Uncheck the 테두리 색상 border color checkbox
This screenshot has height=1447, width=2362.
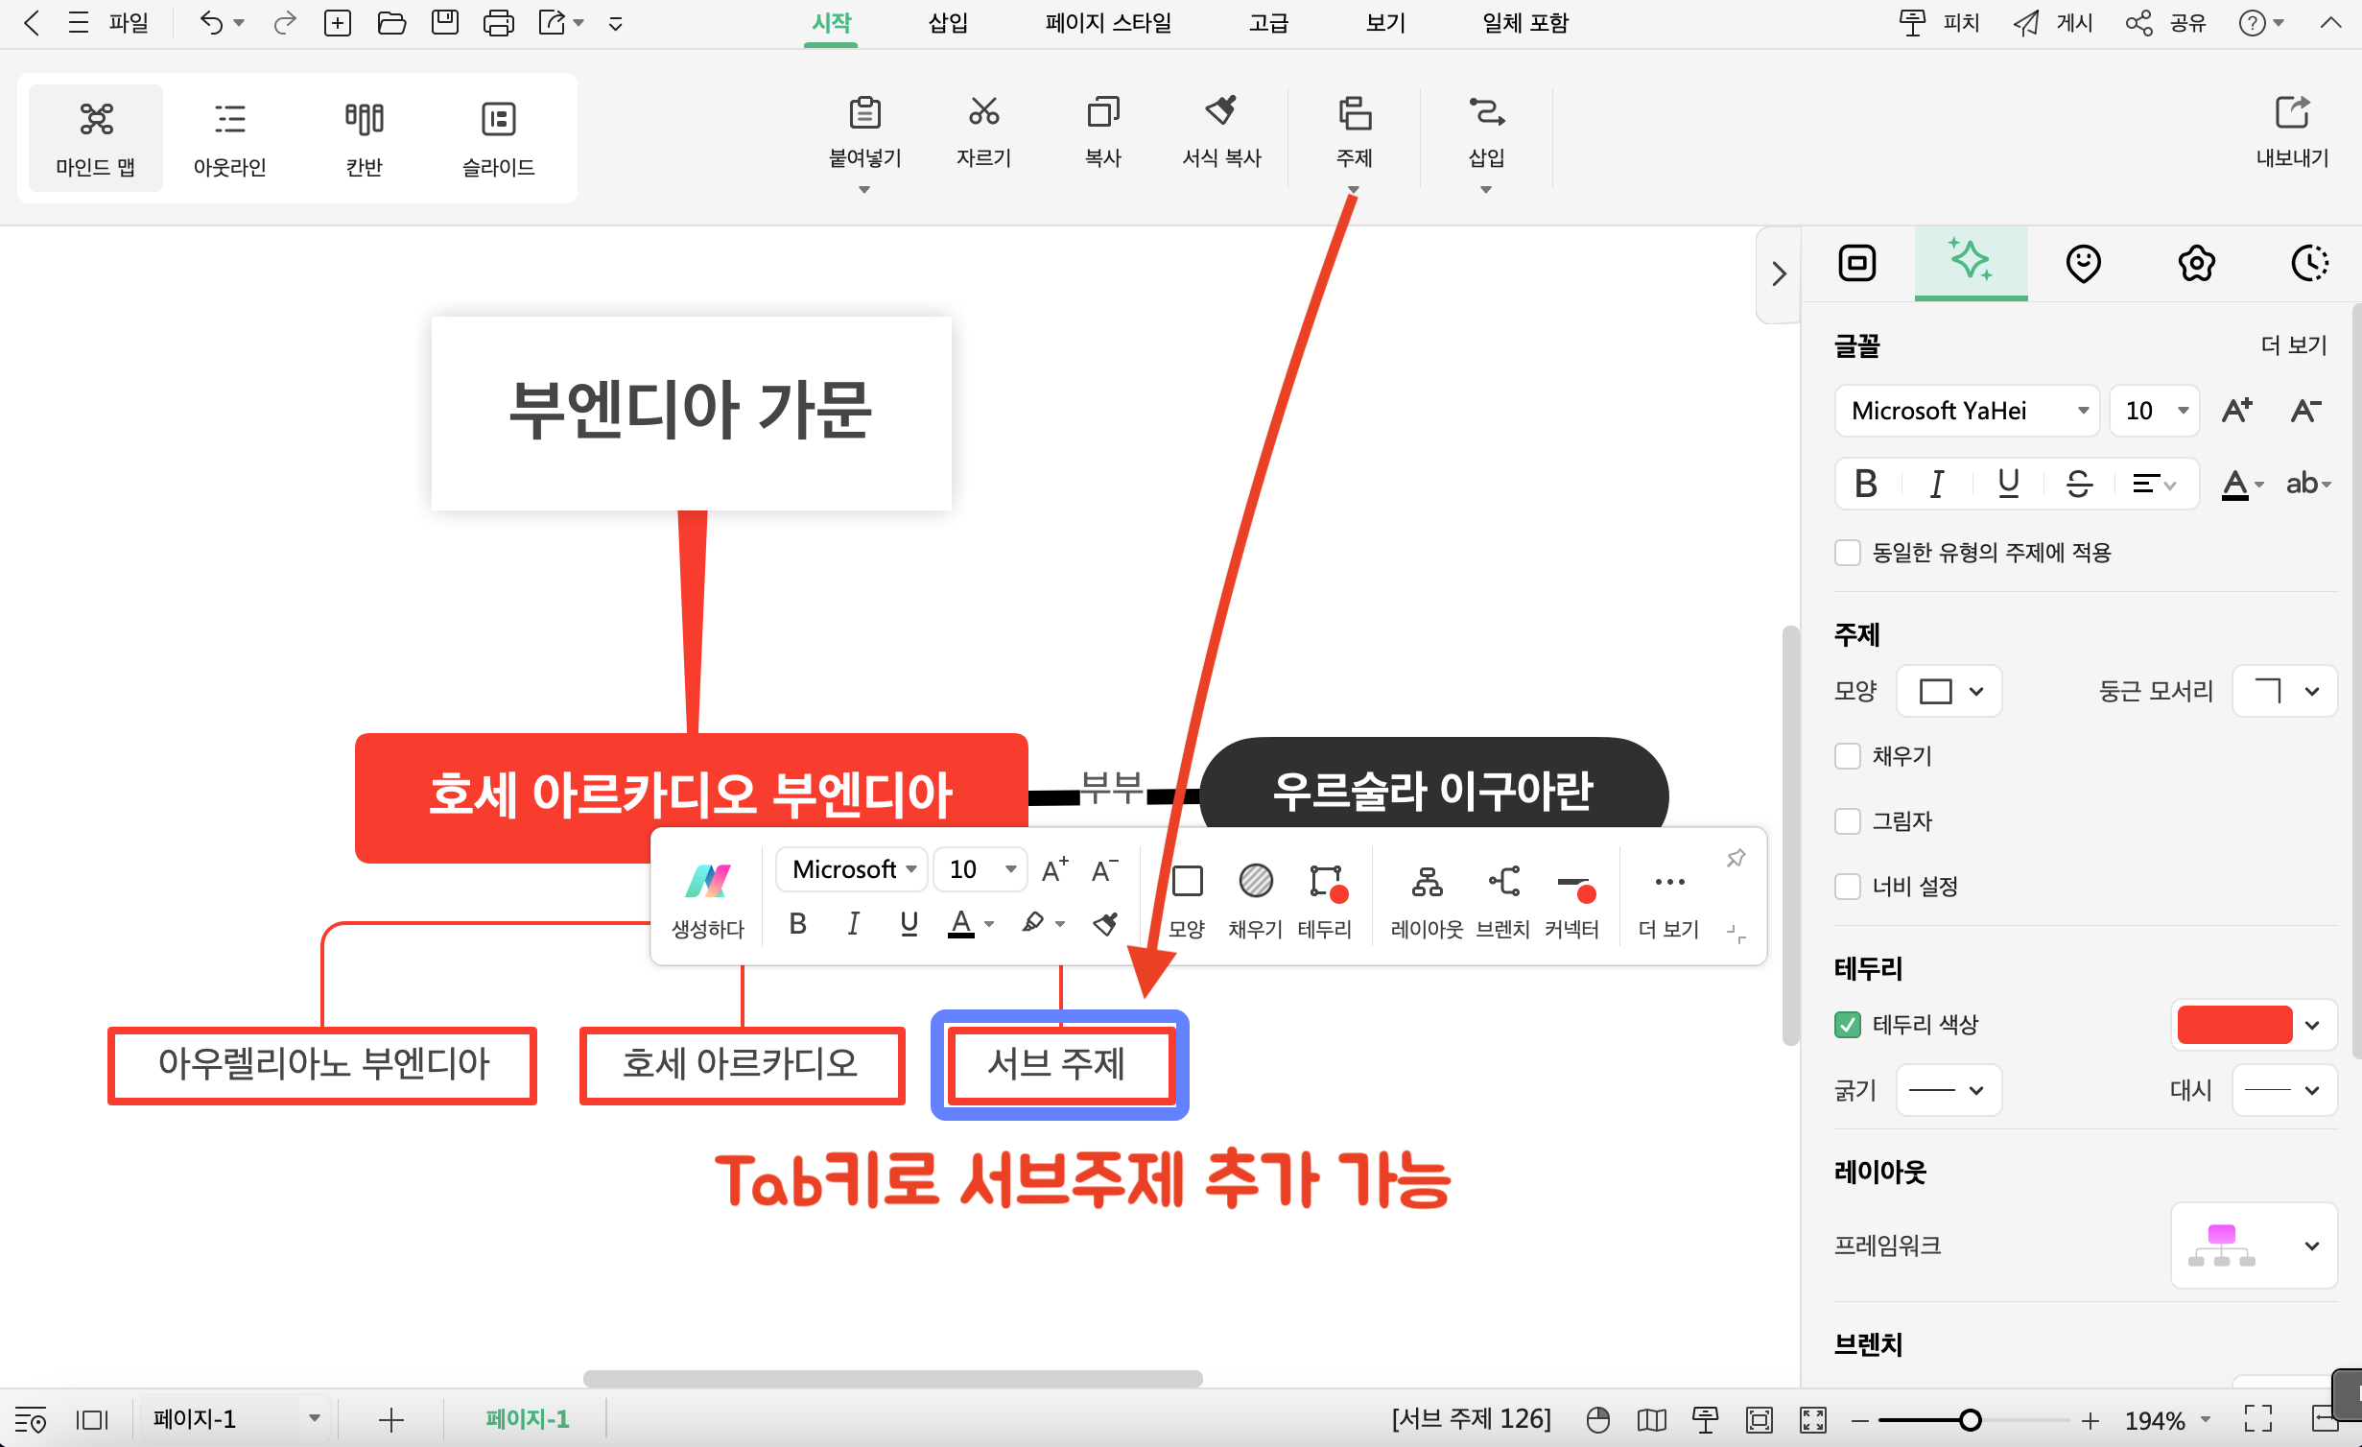[1848, 1025]
